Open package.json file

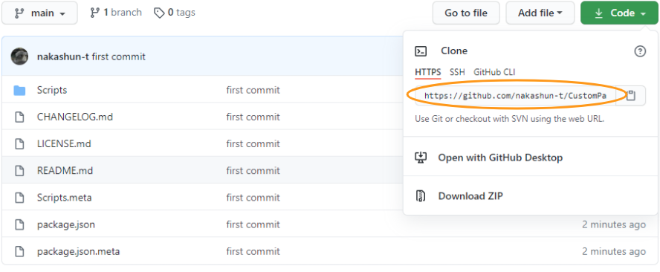click(x=66, y=225)
